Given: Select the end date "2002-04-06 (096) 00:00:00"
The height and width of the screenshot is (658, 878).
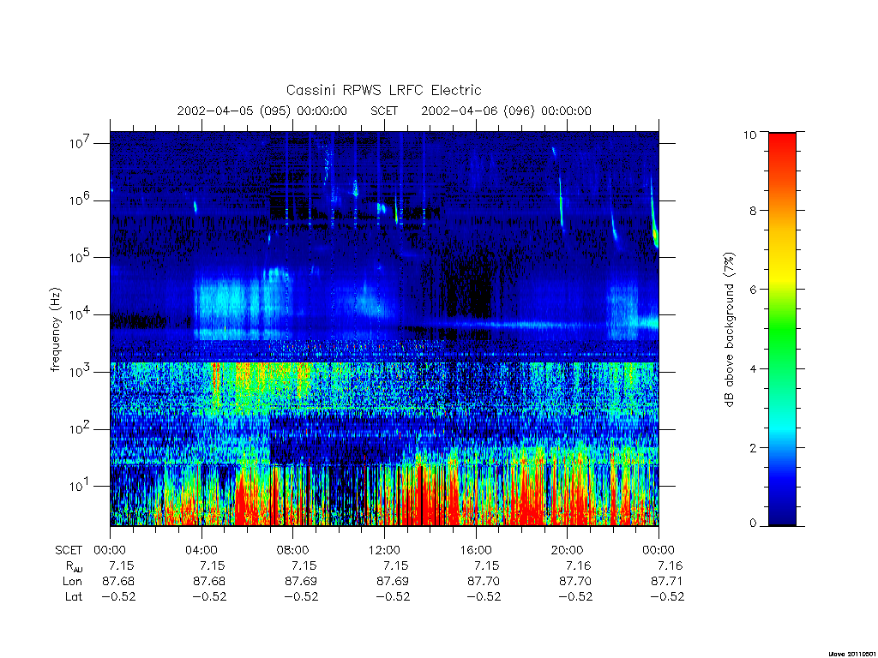Looking at the screenshot, I should pyautogui.click(x=506, y=111).
